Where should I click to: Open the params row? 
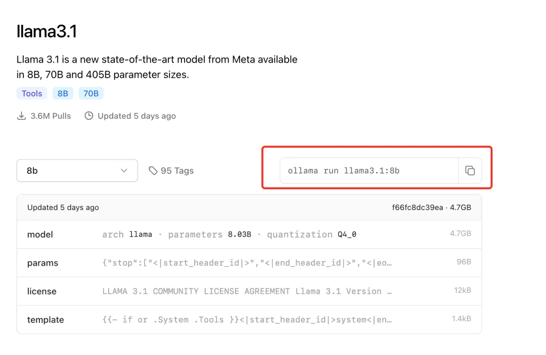(249, 263)
